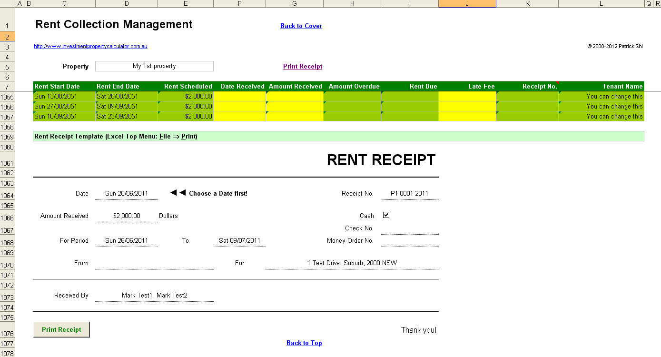Select the Property name field
This screenshot has height=357, width=661.
(x=154, y=66)
